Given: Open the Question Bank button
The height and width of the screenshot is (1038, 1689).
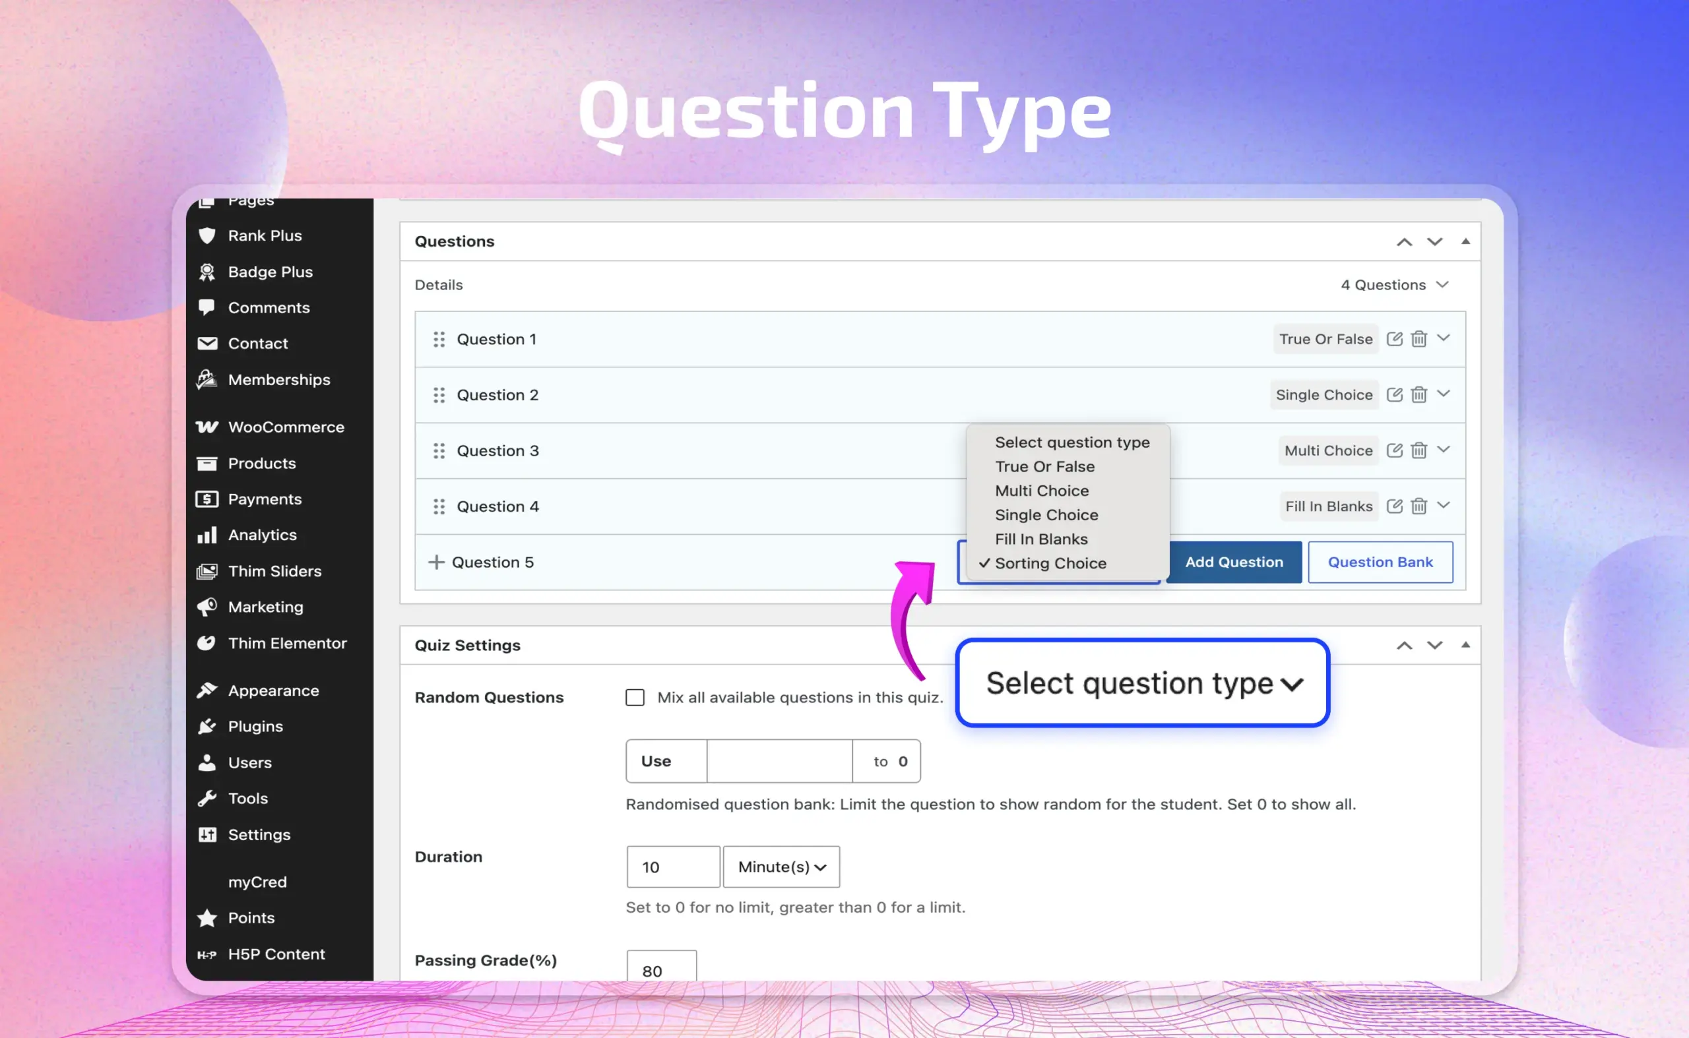Looking at the screenshot, I should coord(1381,563).
